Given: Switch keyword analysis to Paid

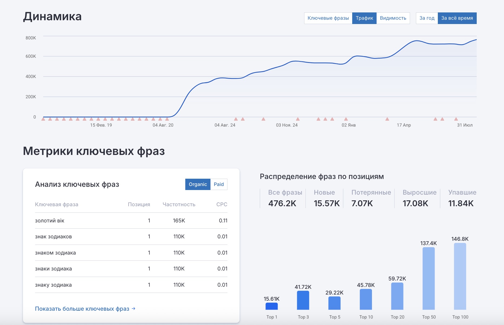Looking at the screenshot, I should coord(219,184).
